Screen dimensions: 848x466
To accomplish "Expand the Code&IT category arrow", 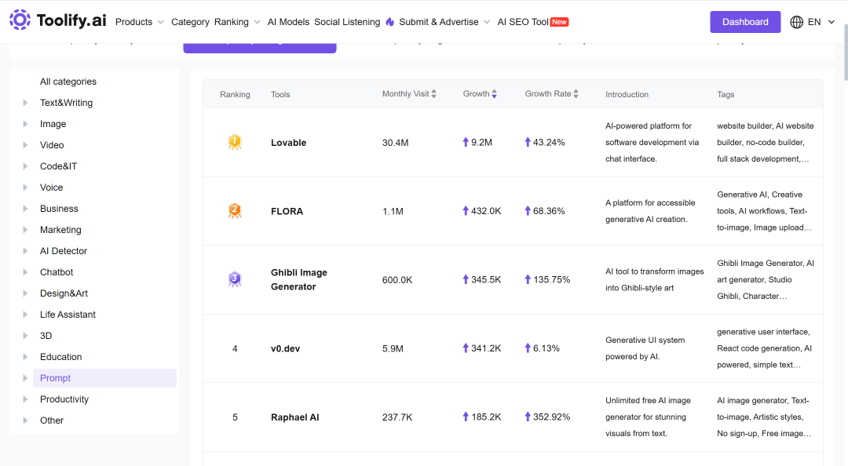I will tap(25, 166).
